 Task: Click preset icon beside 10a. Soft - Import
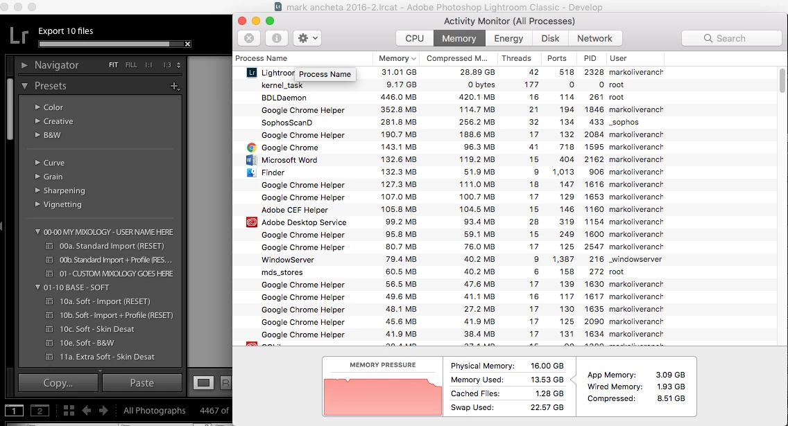coord(49,301)
